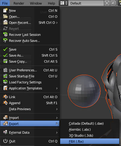
Task: Click the Shift Ctrl S shortcut text
Action: pos(49,55)
